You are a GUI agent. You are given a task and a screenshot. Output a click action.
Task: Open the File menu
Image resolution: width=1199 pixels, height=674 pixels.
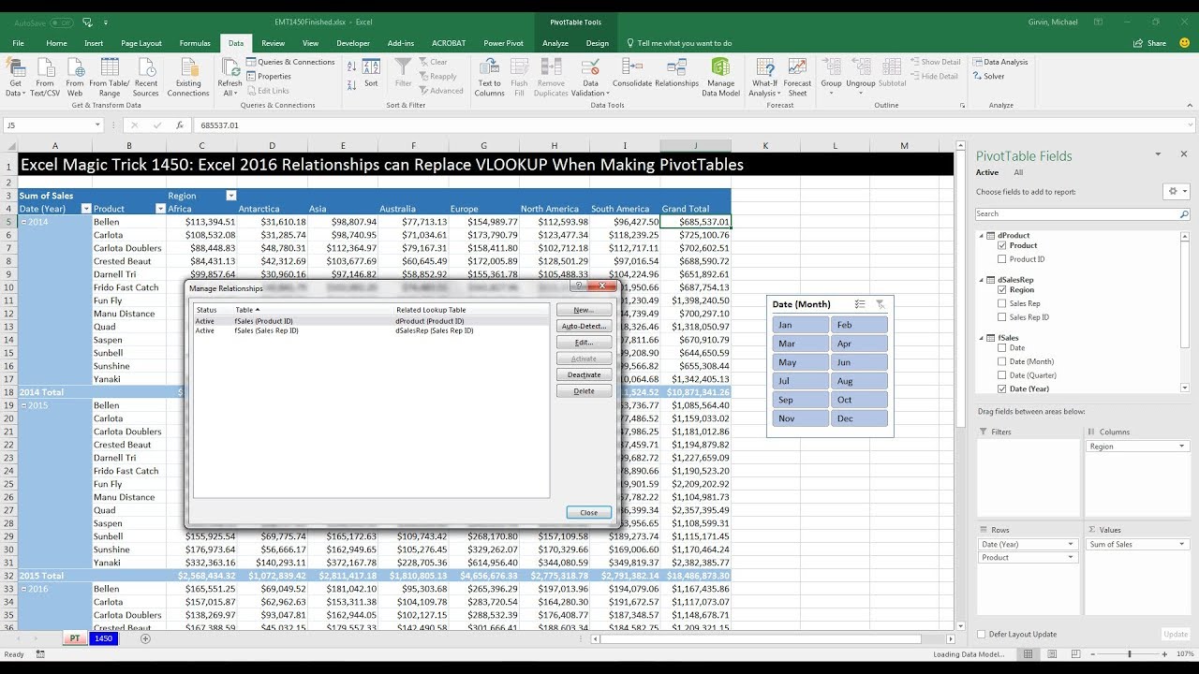19,43
